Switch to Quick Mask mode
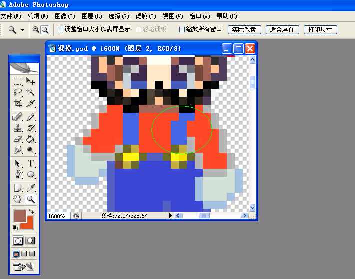Screen dimensions: 355x279 pyautogui.click(x=30, y=241)
